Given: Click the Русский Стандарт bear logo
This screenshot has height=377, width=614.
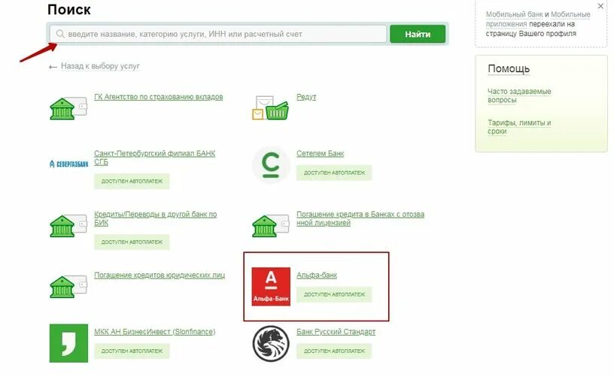Looking at the screenshot, I should click(271, 343).
